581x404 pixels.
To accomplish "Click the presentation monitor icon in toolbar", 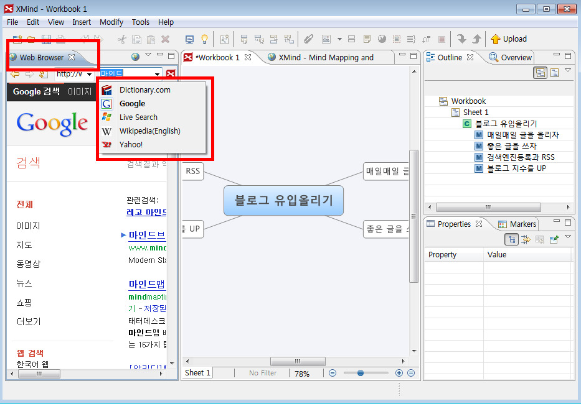I will pyautogui.click(x=190, y=39).
